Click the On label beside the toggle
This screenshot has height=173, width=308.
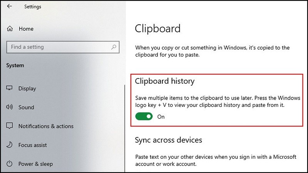(x=161, y=117)
